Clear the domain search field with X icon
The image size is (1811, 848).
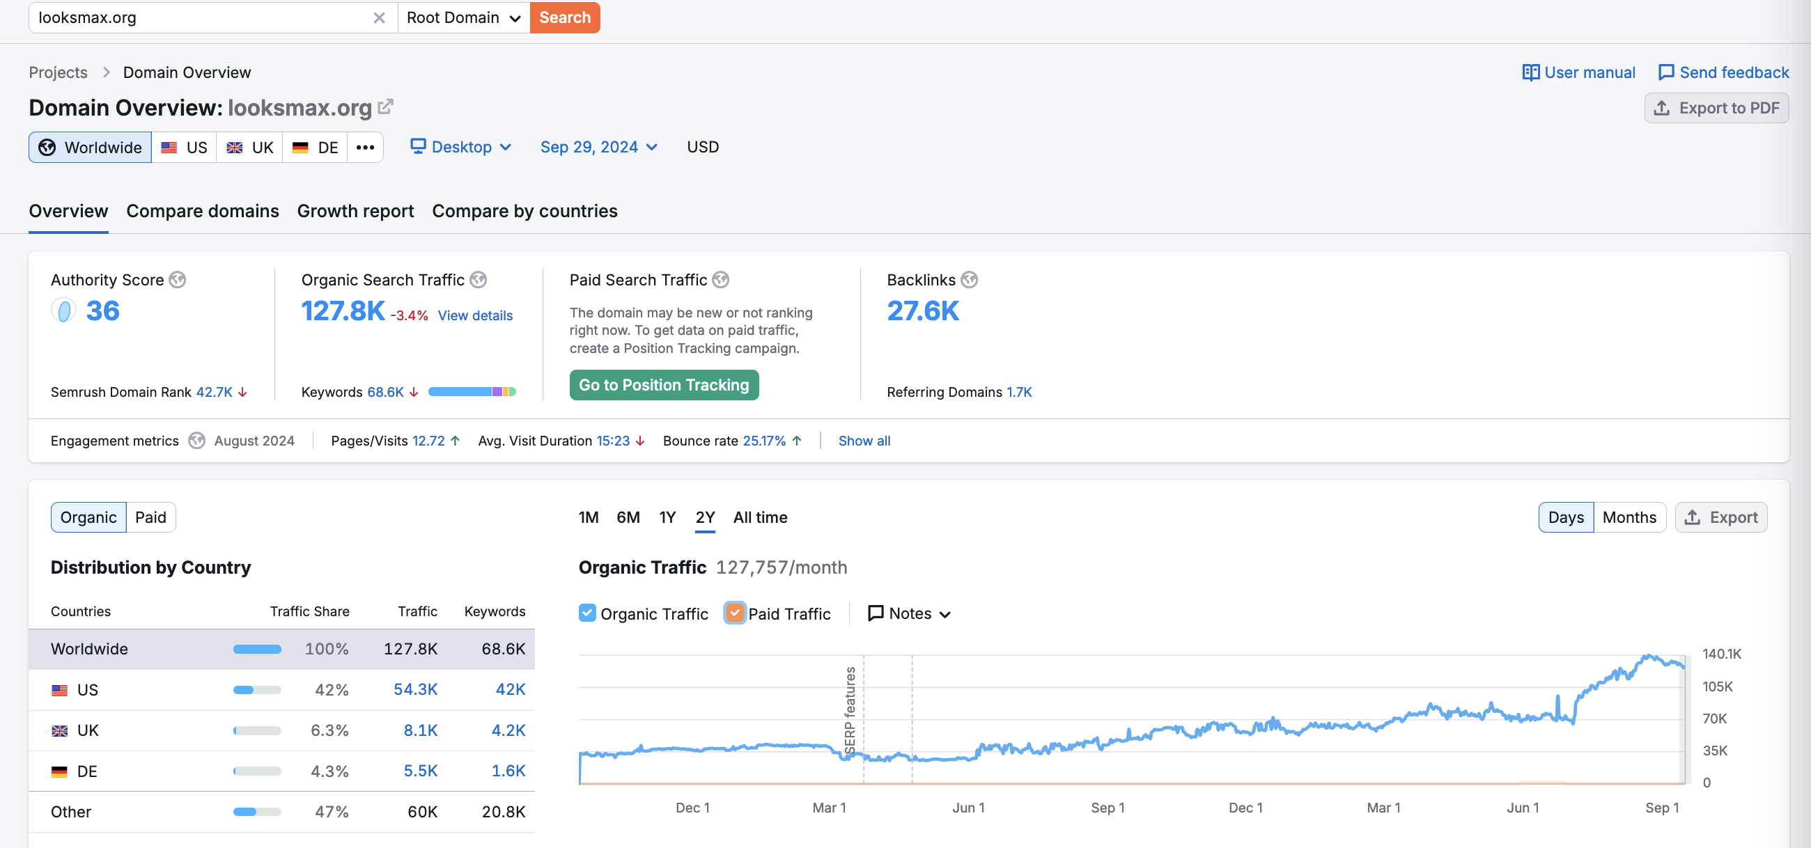[379, 17]
